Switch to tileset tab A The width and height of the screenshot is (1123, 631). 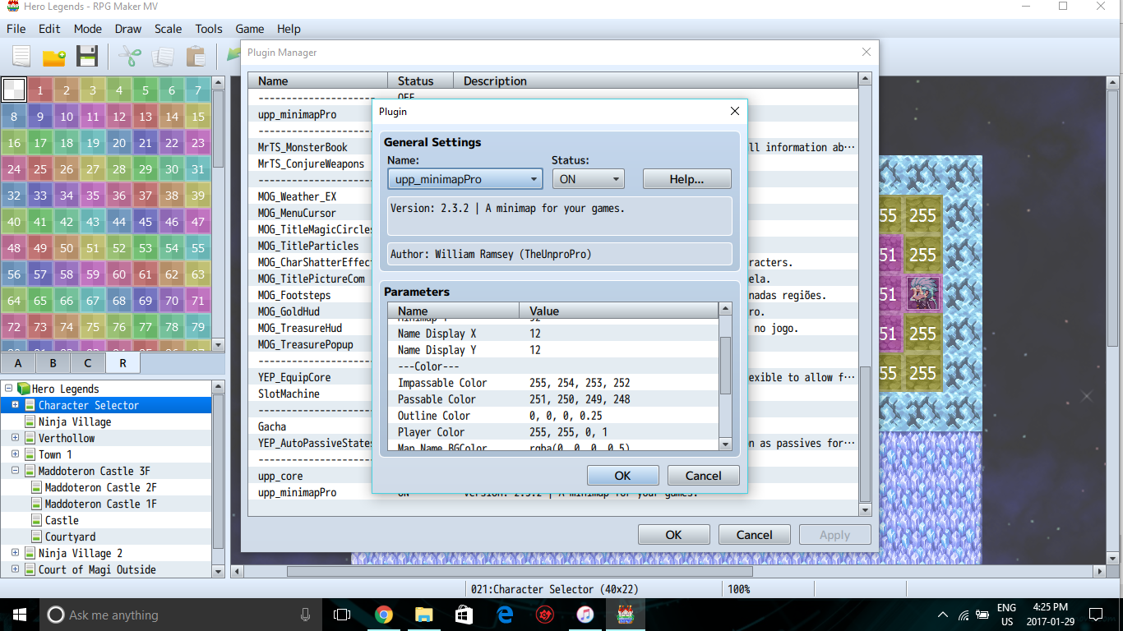[18, 362]
